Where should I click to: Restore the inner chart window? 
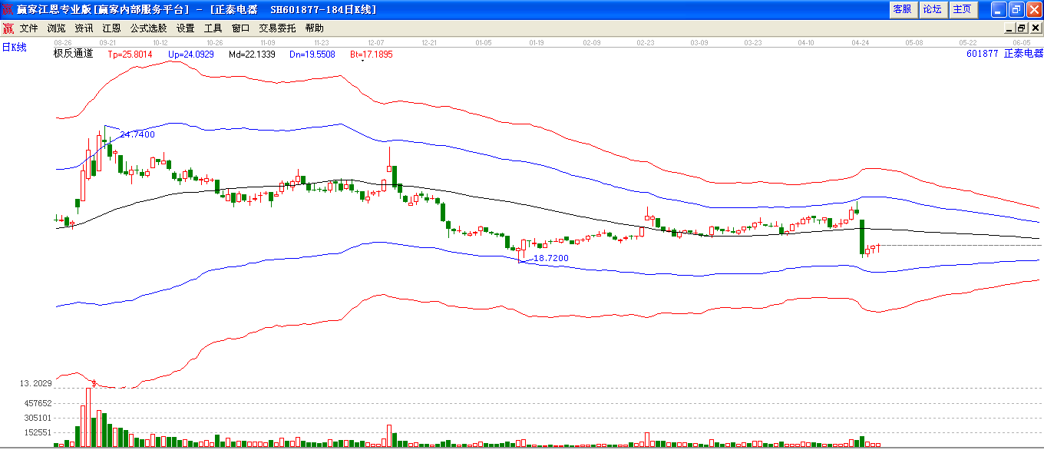(1022, 28)
